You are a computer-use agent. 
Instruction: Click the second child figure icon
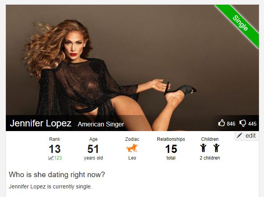pos(216,148)
